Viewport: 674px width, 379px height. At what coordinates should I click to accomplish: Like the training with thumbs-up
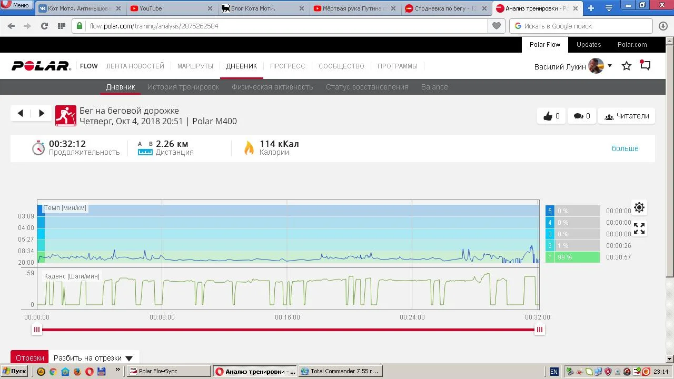tap(551, 116)
